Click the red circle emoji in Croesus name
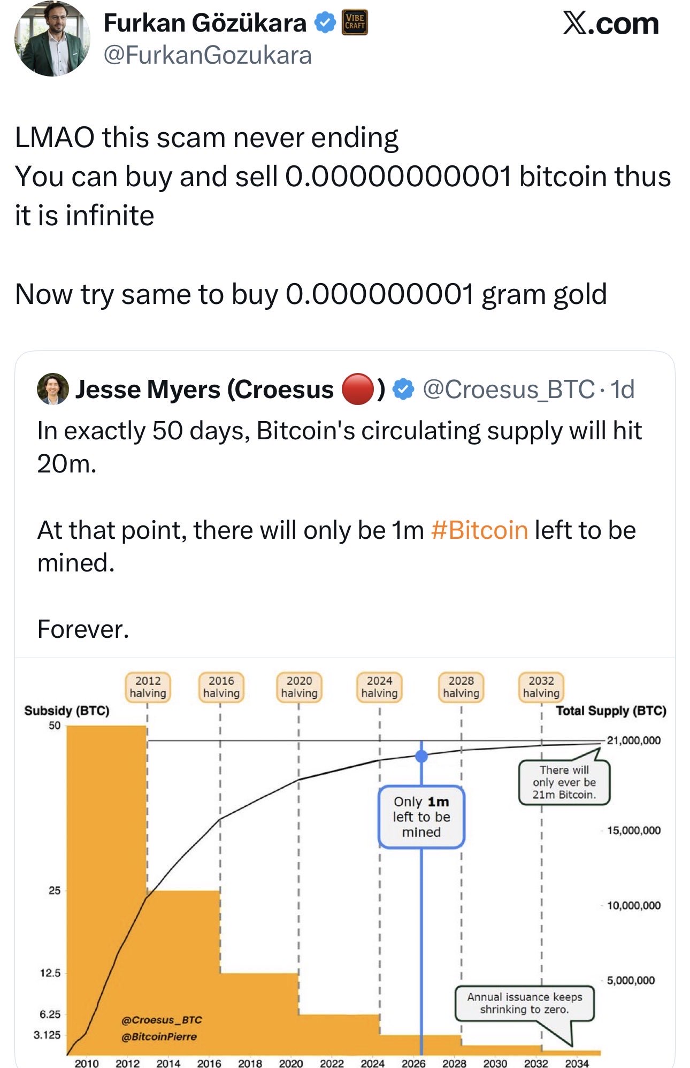 (357, 389)
